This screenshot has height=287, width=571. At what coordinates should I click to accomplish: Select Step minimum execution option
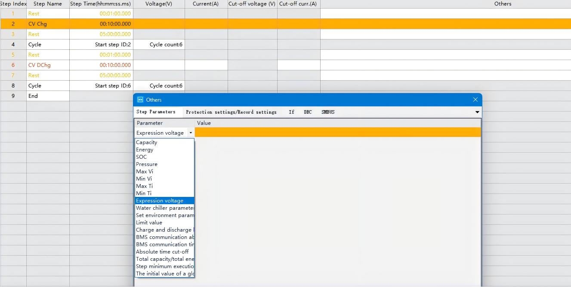point(164,266)
